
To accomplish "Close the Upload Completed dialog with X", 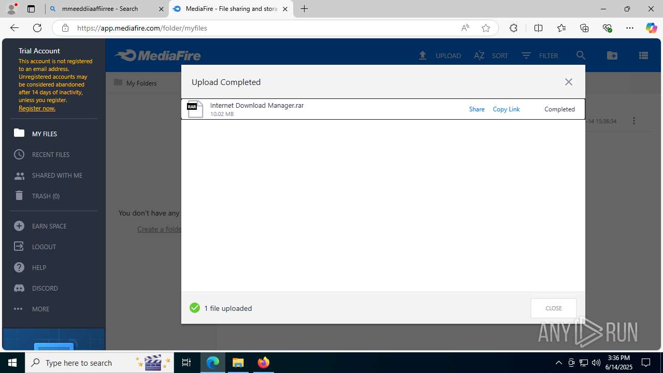I will [568, 82].
